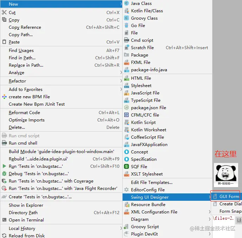This screenshot has width=242, height=238.
Task: Choose Rebuild '...uide.idea.plugin.ui' entry
Action: click(x=61, y=159)
